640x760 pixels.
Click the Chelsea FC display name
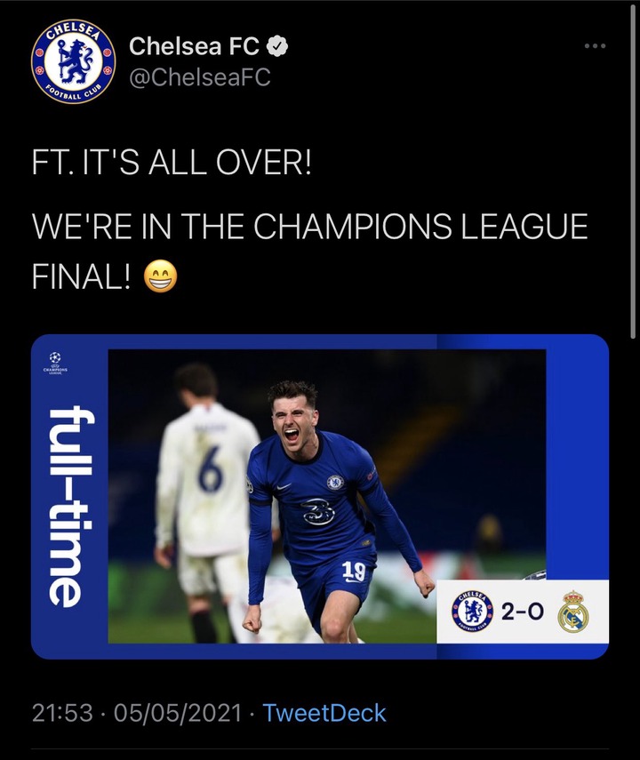tap(194, 46)
